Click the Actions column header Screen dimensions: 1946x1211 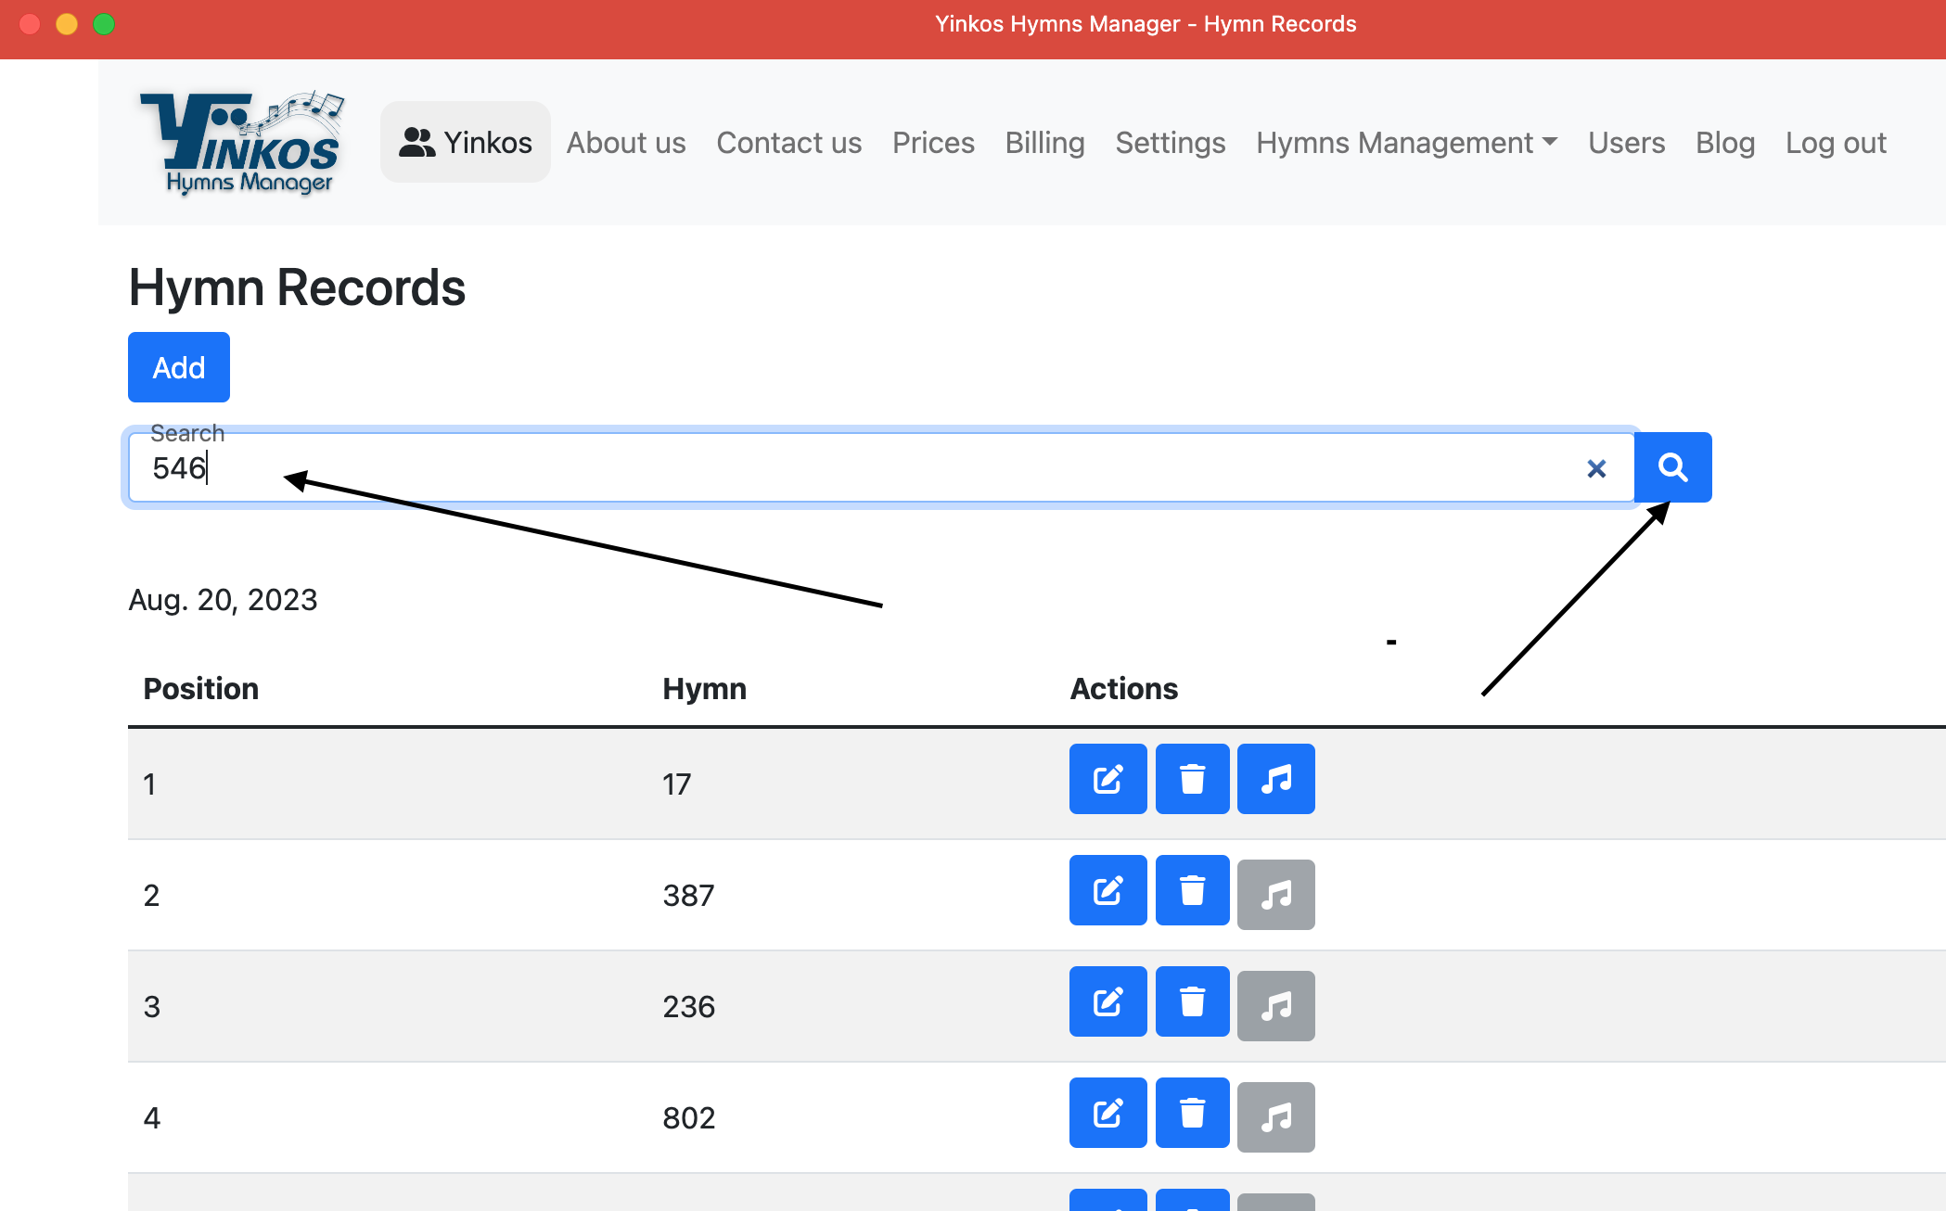[1124, 689]
